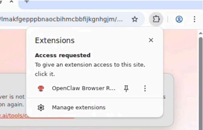203x130 pixels.
Task: Select the OpenClaw Browser R... entry
Action: pyautogui.click(x=83, y=88)
